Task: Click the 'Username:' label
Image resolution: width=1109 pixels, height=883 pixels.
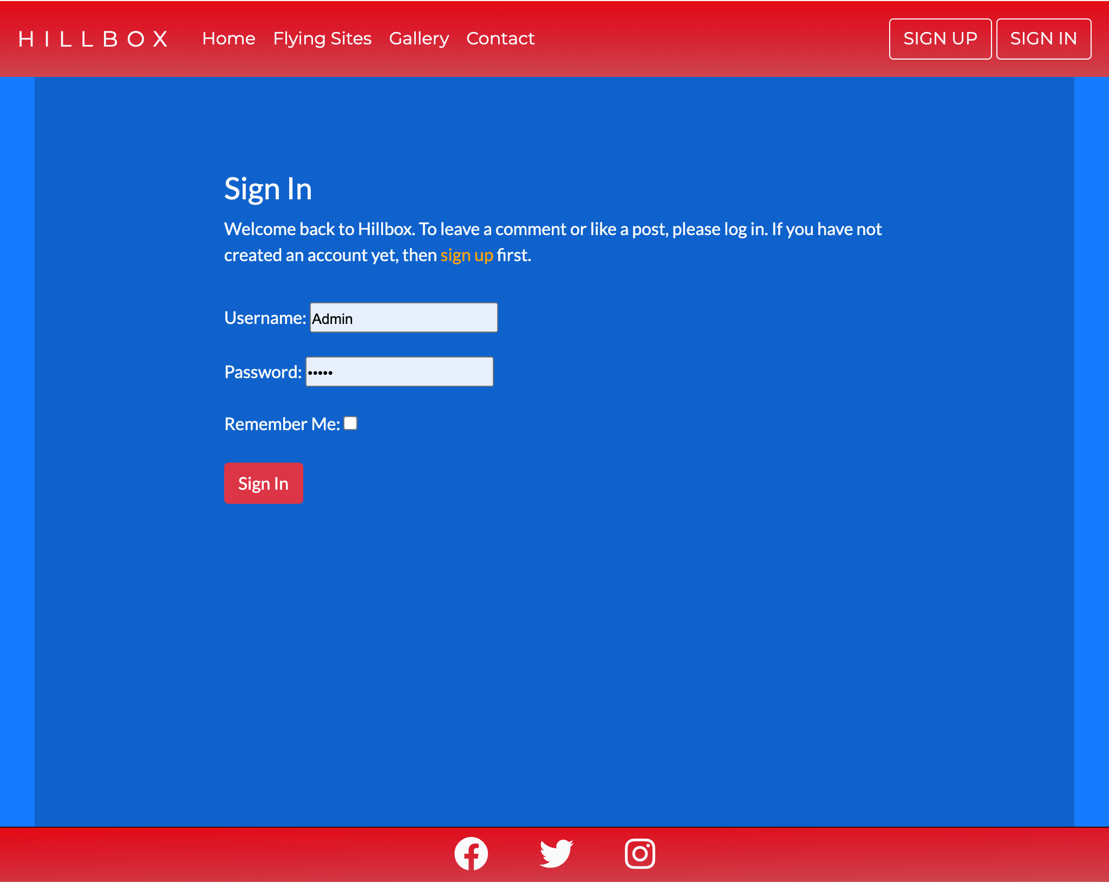Action: click(x=265, y=318)
